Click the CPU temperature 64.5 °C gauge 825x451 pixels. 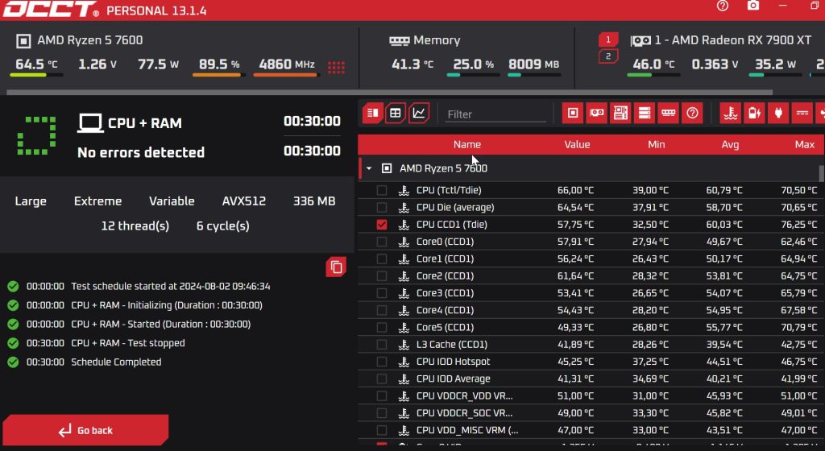(36, 67)
